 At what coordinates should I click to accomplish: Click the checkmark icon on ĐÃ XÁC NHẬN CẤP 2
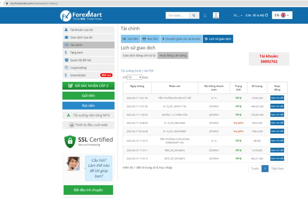coord(70,86)
